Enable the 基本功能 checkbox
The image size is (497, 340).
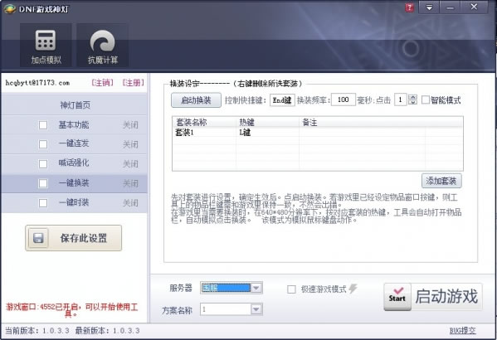[x=43, y=125]
